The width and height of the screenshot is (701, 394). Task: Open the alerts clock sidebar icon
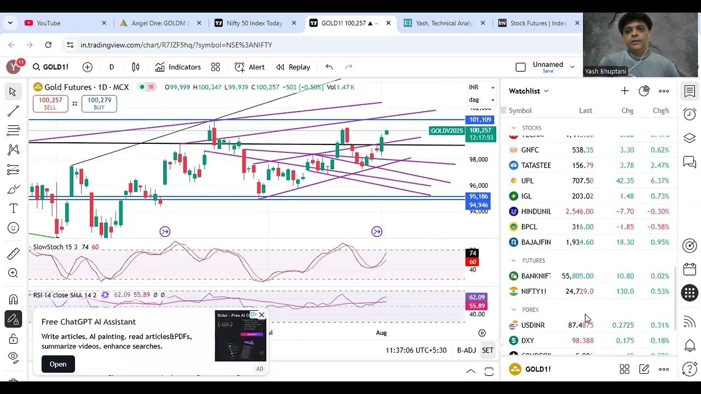point(689,114)
